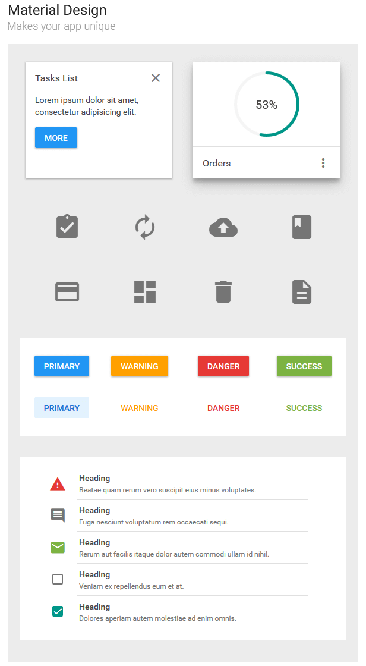This screenshot has height=666, width=366.
Task: Click the blue MORE button
Action: point(56,137)
